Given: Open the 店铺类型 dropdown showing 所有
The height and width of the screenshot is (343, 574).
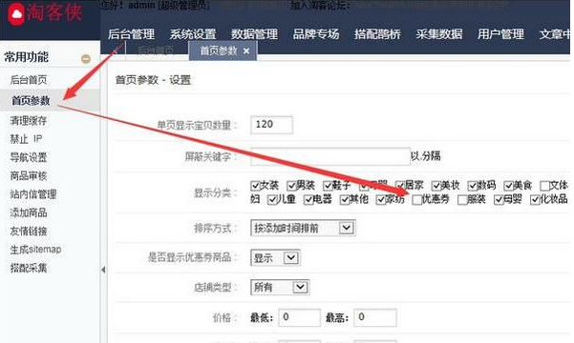Looking at the screenshot, I should pyautogui.click(x=280, y=288).
